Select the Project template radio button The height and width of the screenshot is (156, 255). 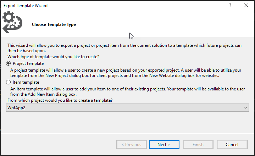click(x=8, y=63)
